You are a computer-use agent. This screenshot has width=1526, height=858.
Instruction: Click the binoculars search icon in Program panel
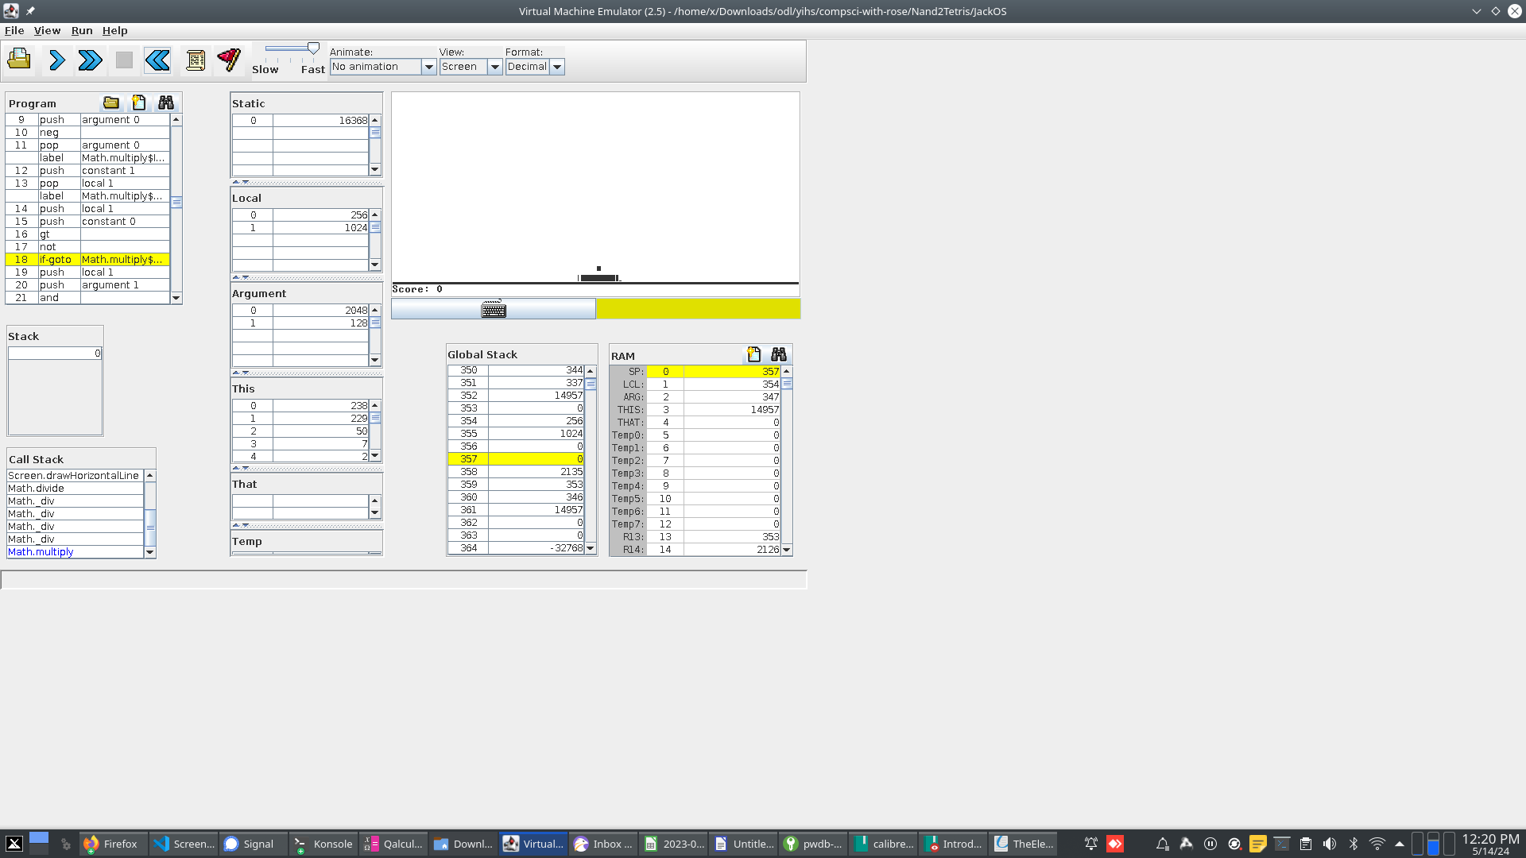(165, 102)
